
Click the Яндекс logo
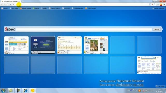click(10, 29)
